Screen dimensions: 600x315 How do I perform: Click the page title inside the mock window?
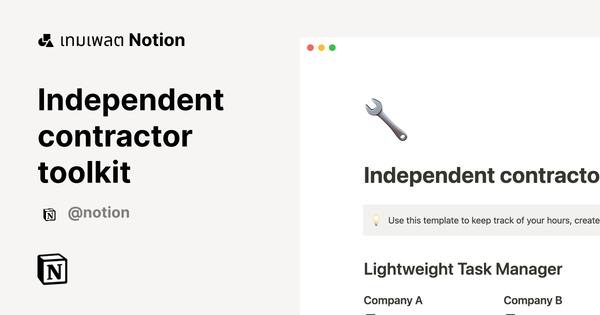point(480,176)
